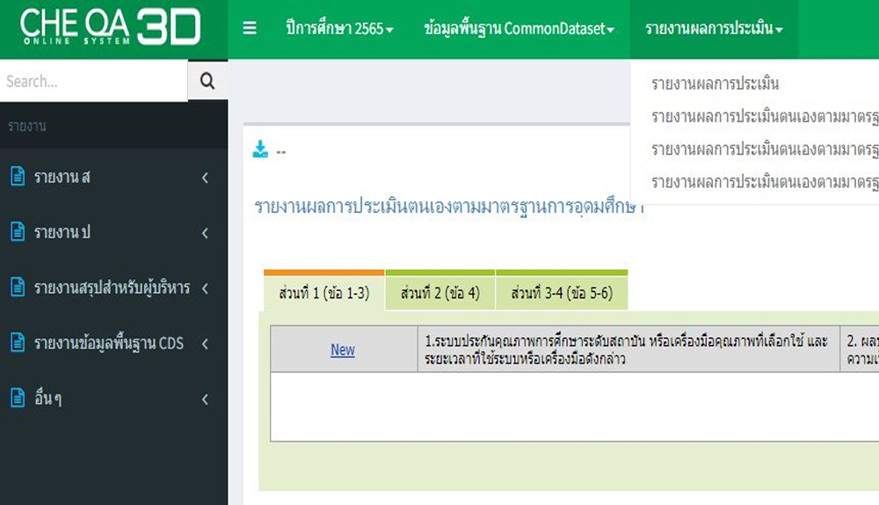Collapse the รายงานผลการประเมิน dropdown in navbar
The width and height of the screenshot is (879, 505).
click(714, 29)
